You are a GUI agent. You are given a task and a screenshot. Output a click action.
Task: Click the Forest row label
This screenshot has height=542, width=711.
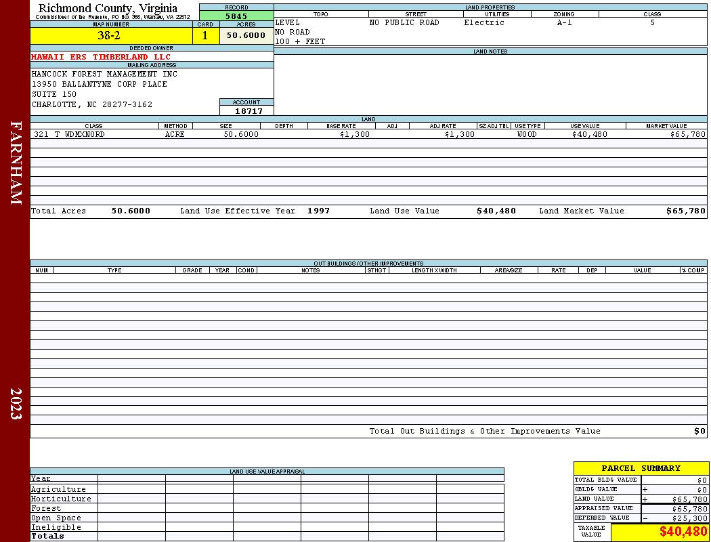[x=46, y=508]
